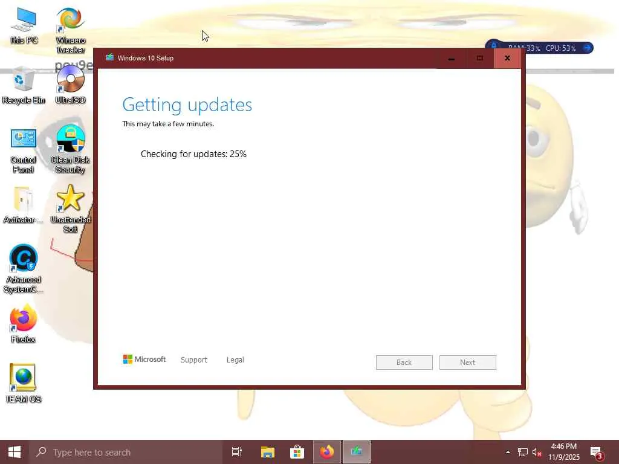Open Winaero Tweaker shortcut
The width and height of the screenshot is (619, 464).
(70, 31)
